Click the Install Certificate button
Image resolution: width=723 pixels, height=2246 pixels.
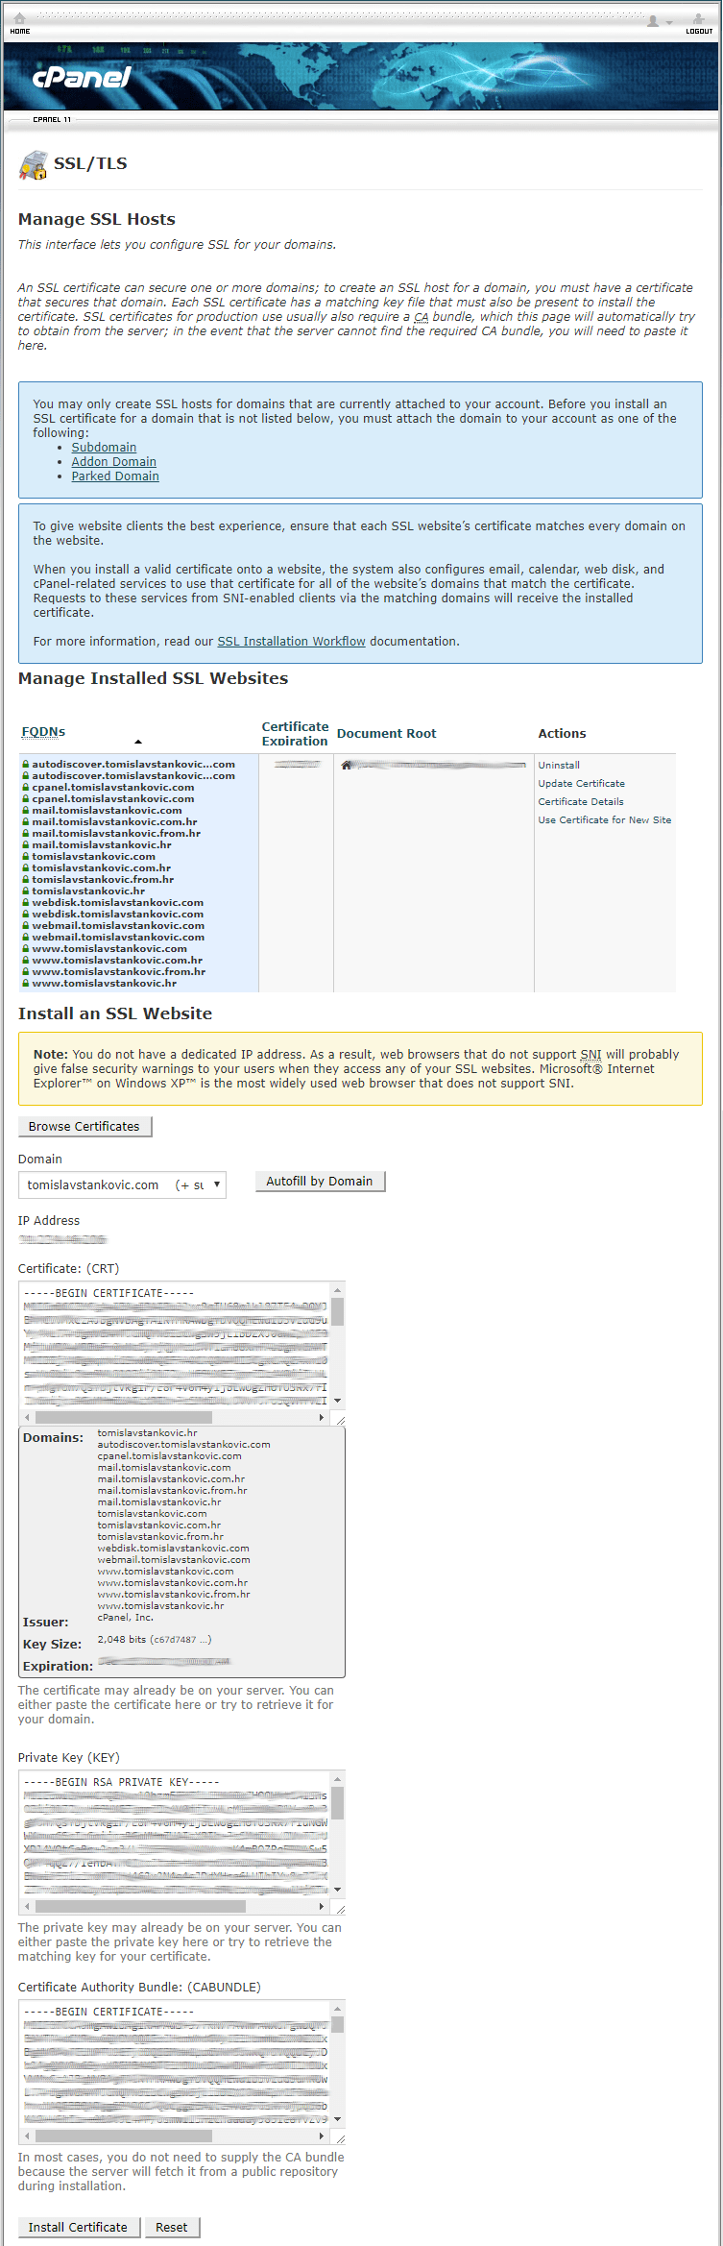point(78,2227)
